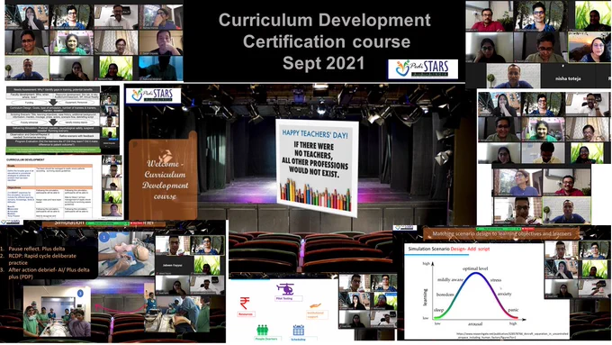
Task: Click the orange 'Goals' table header
Action: [49, 166]
